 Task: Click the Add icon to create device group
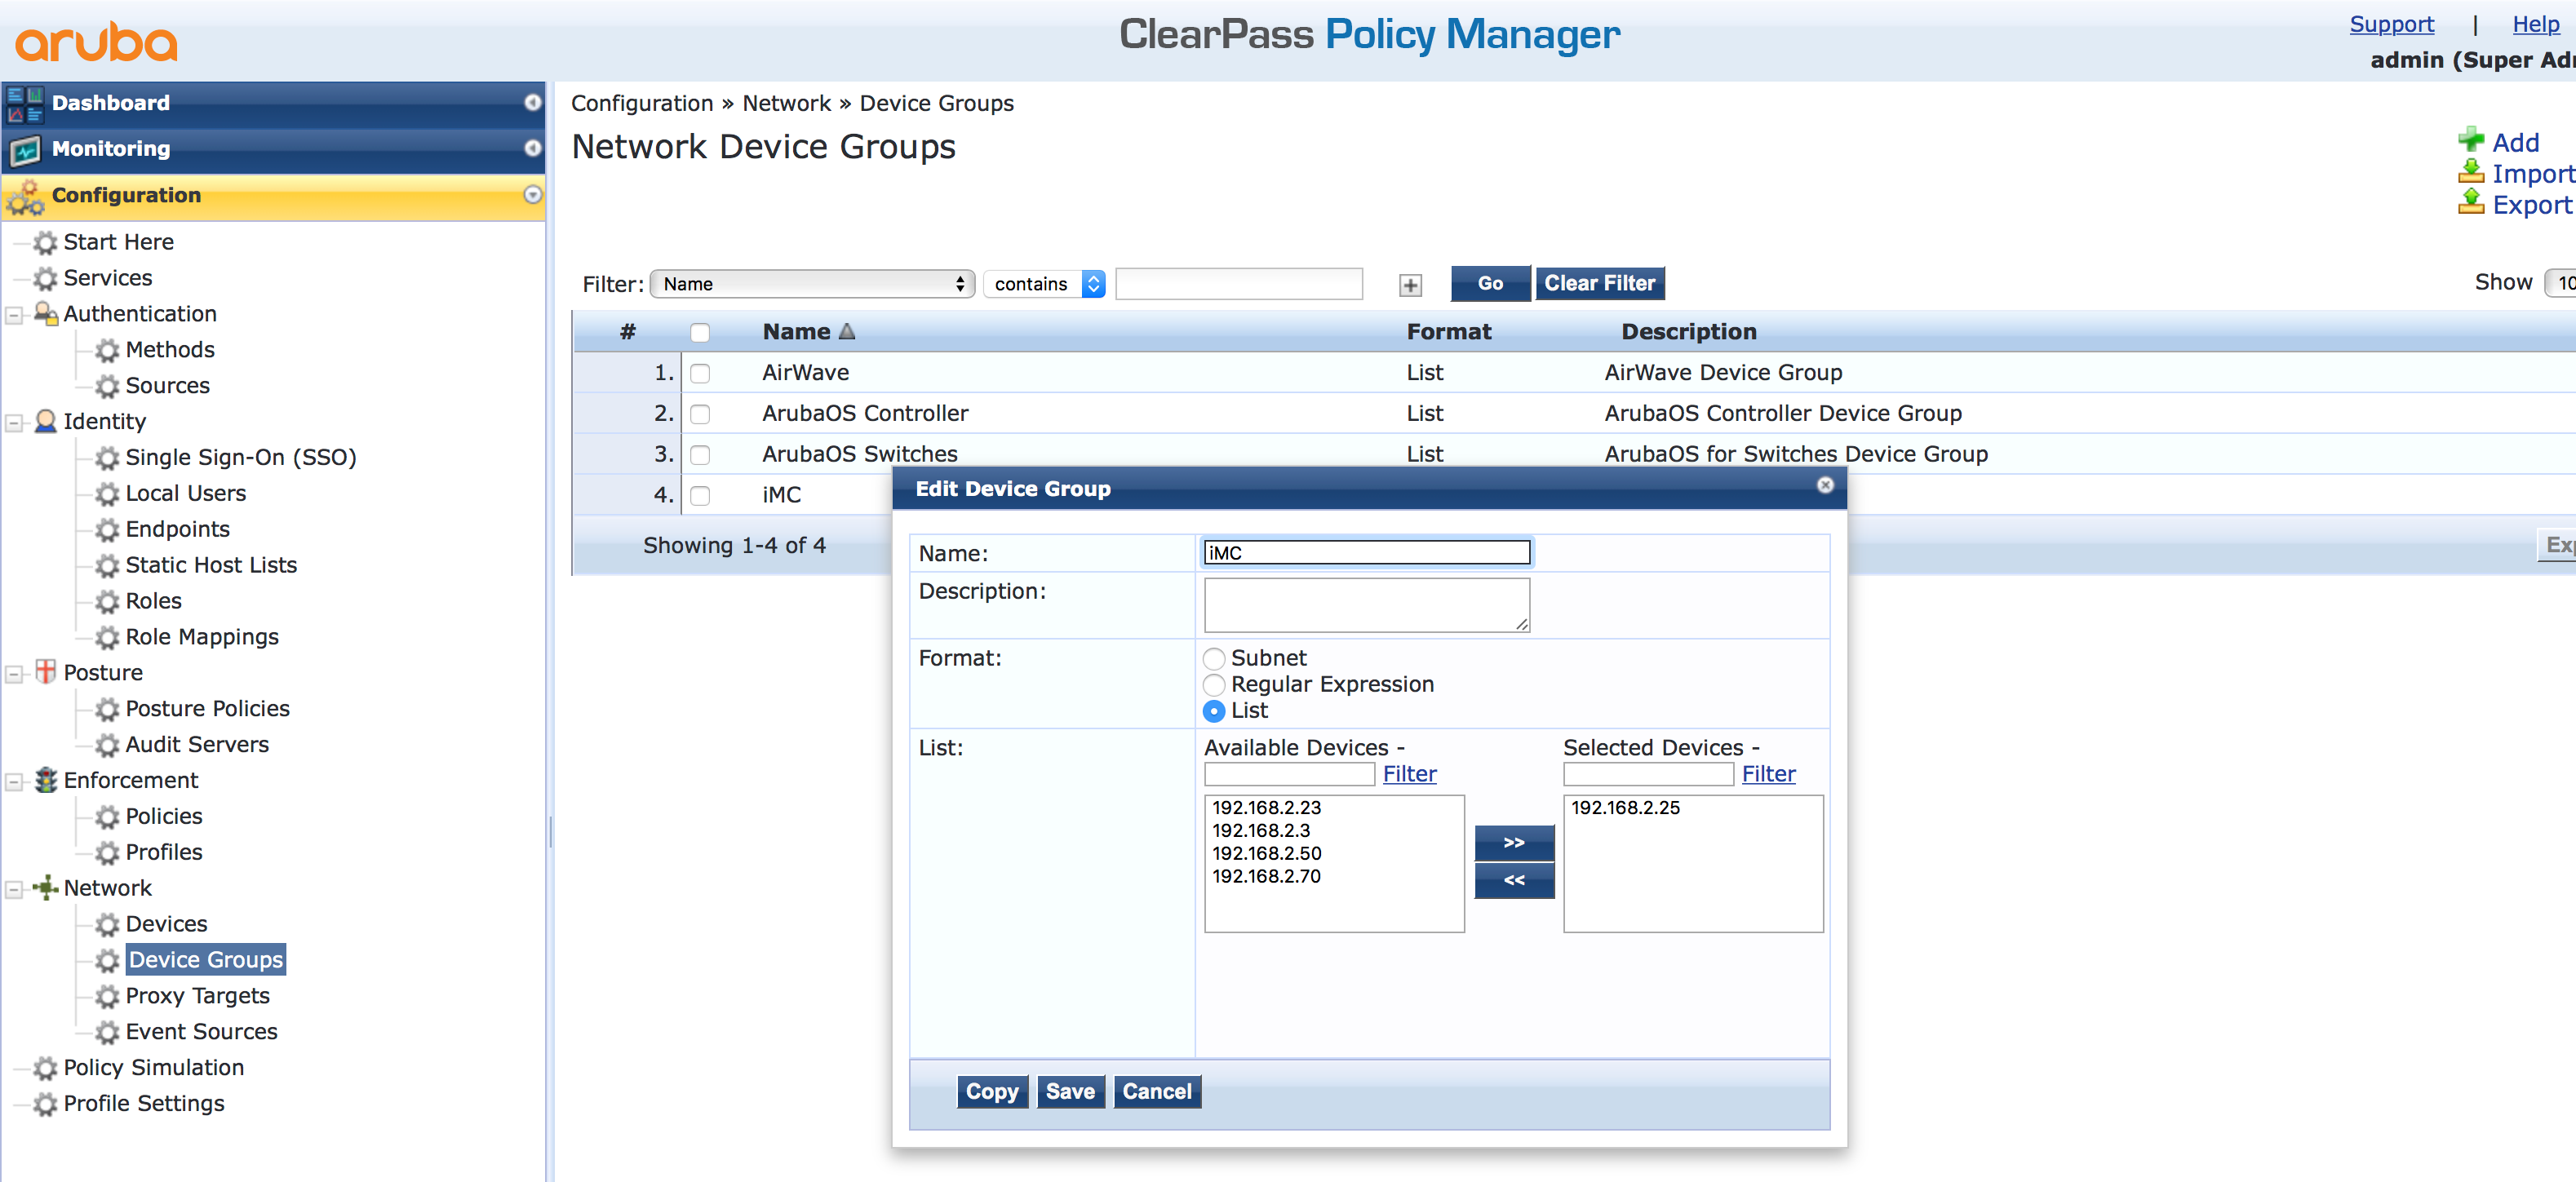point(2472,141)
